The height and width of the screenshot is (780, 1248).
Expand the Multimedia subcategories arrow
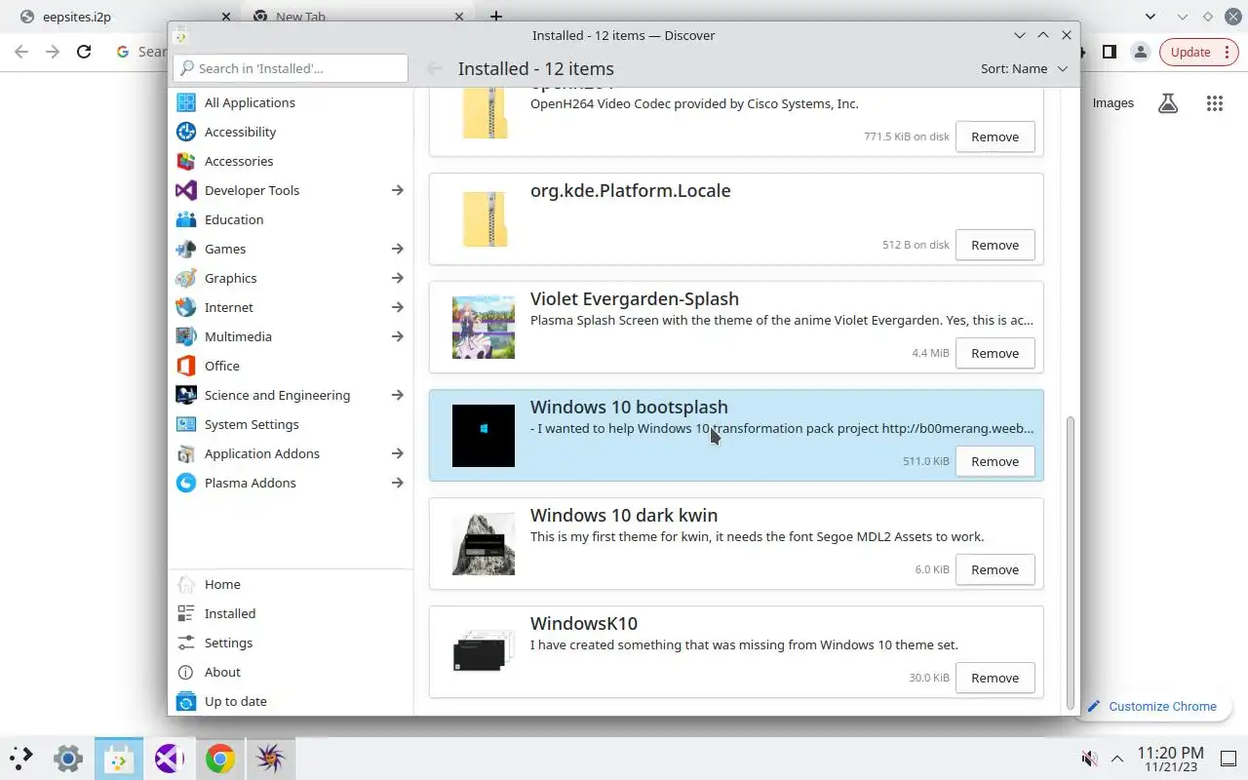point(397,336)
